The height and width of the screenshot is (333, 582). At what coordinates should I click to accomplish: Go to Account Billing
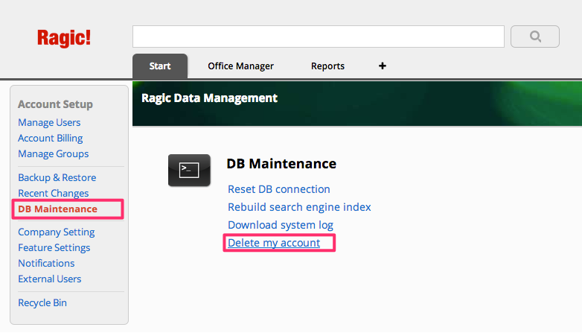[x=51, y=138]
